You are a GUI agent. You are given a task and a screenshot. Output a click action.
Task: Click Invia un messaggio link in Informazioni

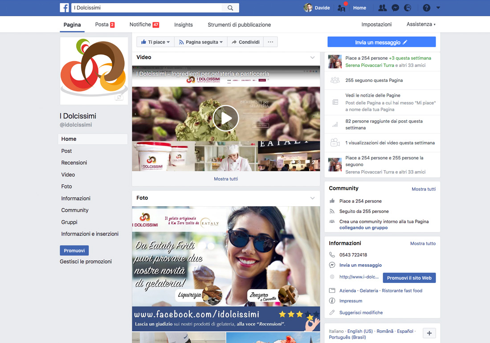(x=361, y=265)
